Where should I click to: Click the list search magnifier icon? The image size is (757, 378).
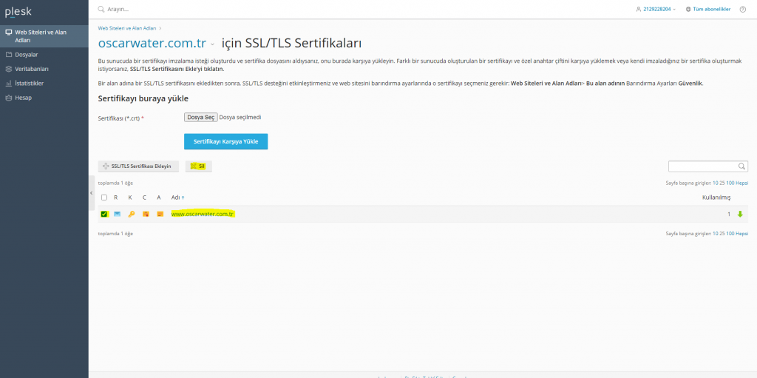pos(742,166)
